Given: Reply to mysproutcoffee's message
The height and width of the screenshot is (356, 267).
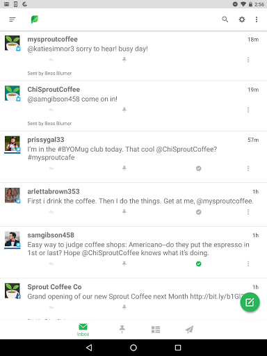Looking at the screenshot, I should tap(51, 60).
